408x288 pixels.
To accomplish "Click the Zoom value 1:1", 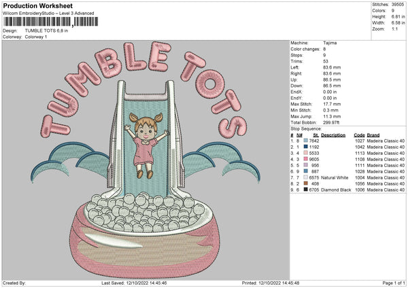I will pos(394,29).
